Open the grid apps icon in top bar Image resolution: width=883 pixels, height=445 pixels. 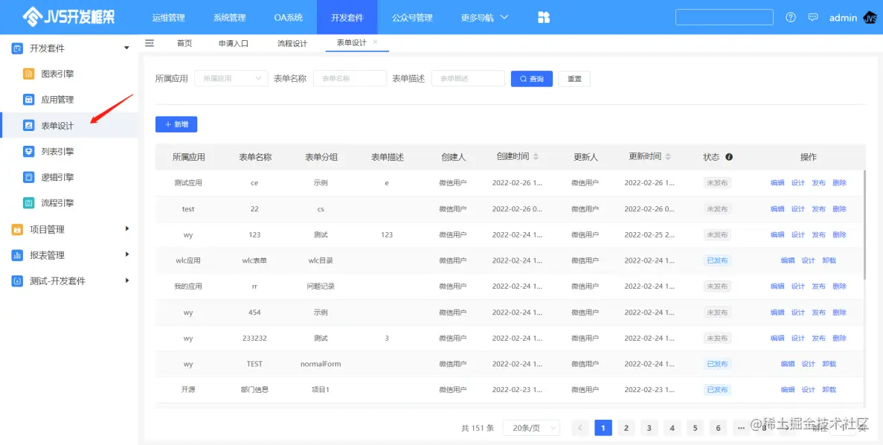544,17
